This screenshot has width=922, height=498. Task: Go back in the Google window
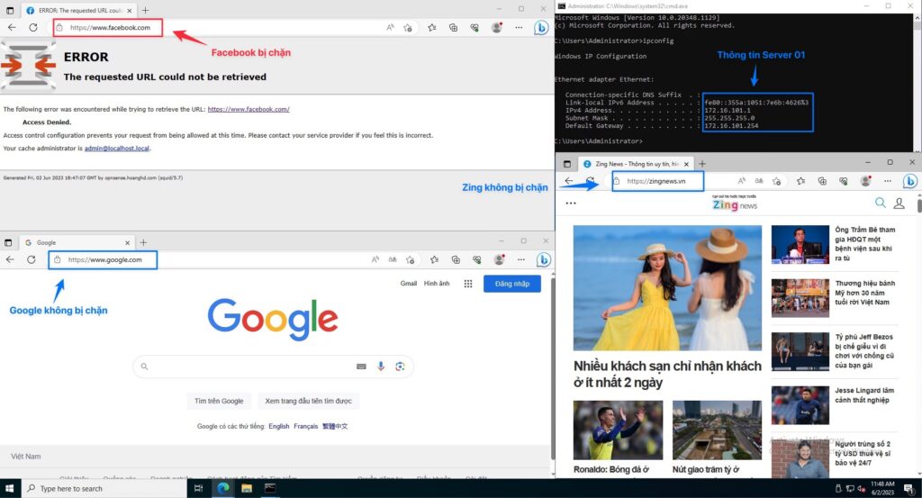(x=10, y=259)
